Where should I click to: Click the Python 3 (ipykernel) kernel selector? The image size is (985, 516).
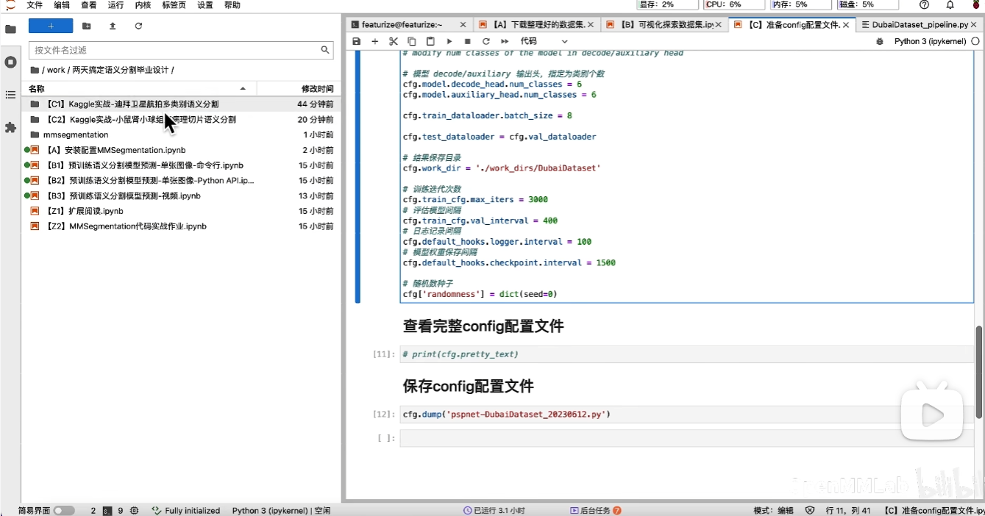click(930, 42)
